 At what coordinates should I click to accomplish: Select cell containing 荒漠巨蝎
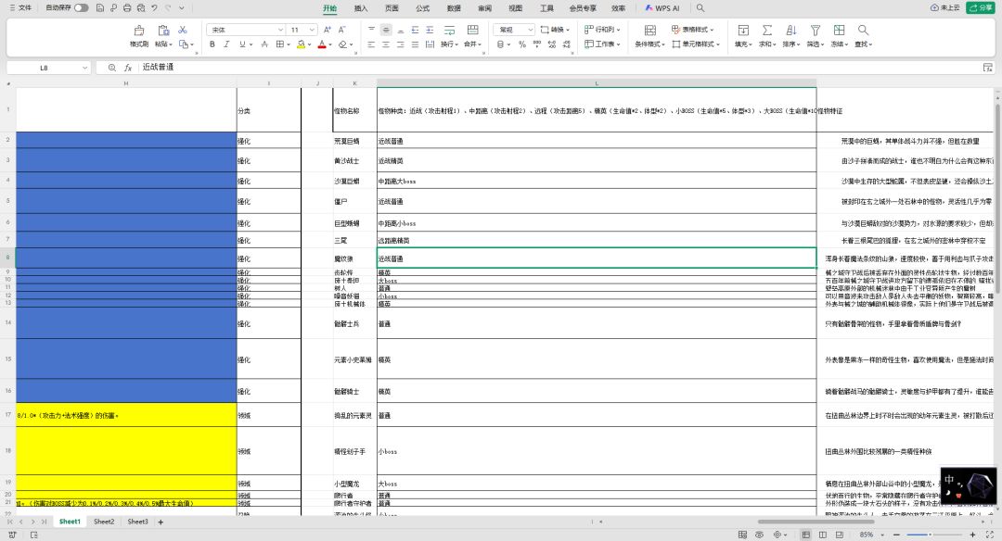pyautogui.click(x=354, y=141)
